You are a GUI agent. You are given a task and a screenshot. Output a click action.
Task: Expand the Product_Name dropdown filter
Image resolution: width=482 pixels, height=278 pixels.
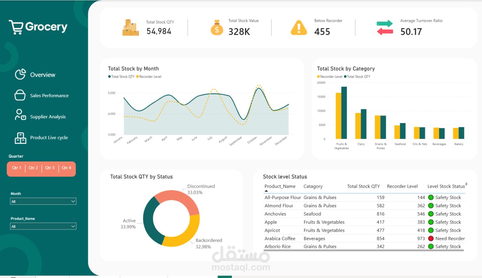pyautogui.click(x=43, y=226)
